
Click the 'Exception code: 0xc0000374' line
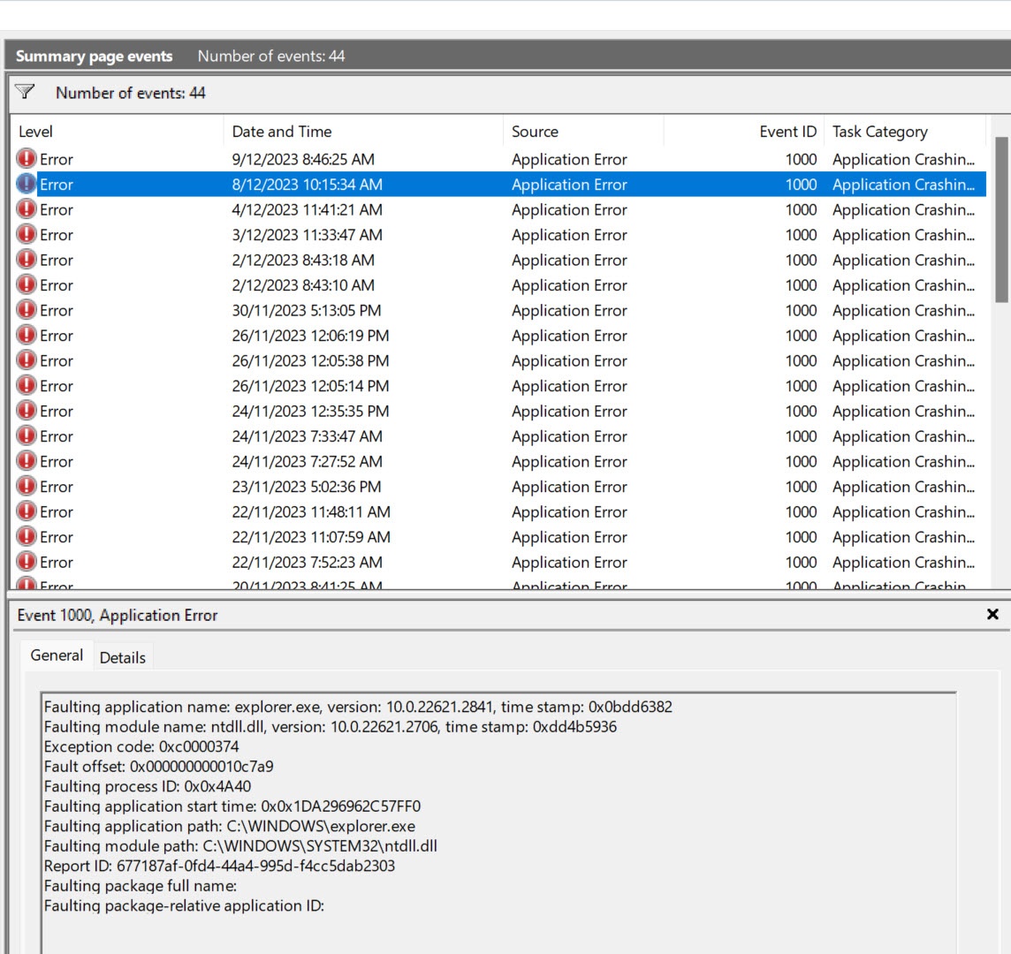(141, 746)
